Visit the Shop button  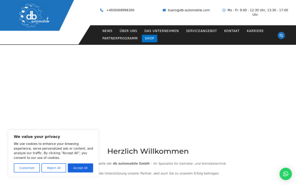pyautogui.click(x=149, y=38)
